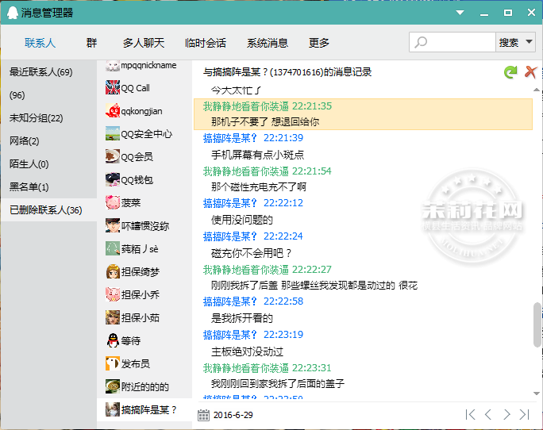543x430 pixels.
Task: Click the 担保小乔 avatar
Action: click(113, 294)
